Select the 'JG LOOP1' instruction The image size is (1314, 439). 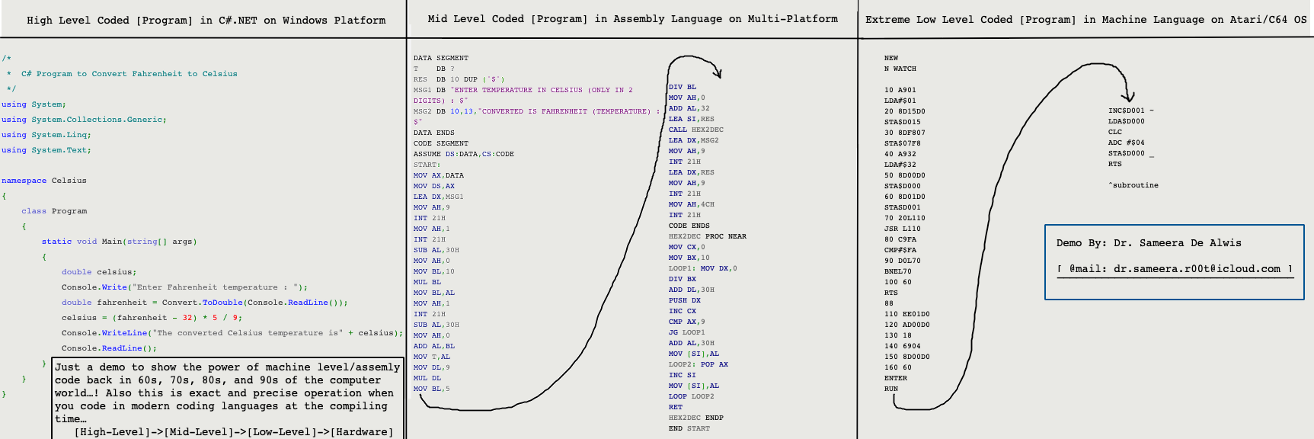(687, 332)
